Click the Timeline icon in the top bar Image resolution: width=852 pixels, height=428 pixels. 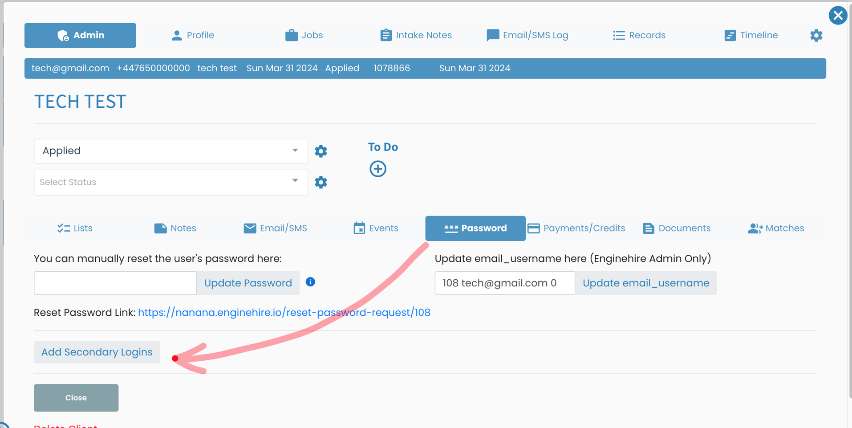click(x=730, y=35)
